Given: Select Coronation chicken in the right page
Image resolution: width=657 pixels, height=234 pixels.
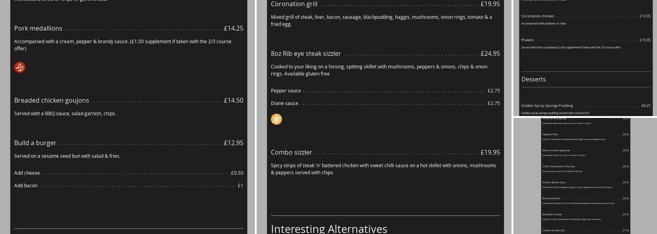Looking at the screenshot, I should [x=538, y=16].
